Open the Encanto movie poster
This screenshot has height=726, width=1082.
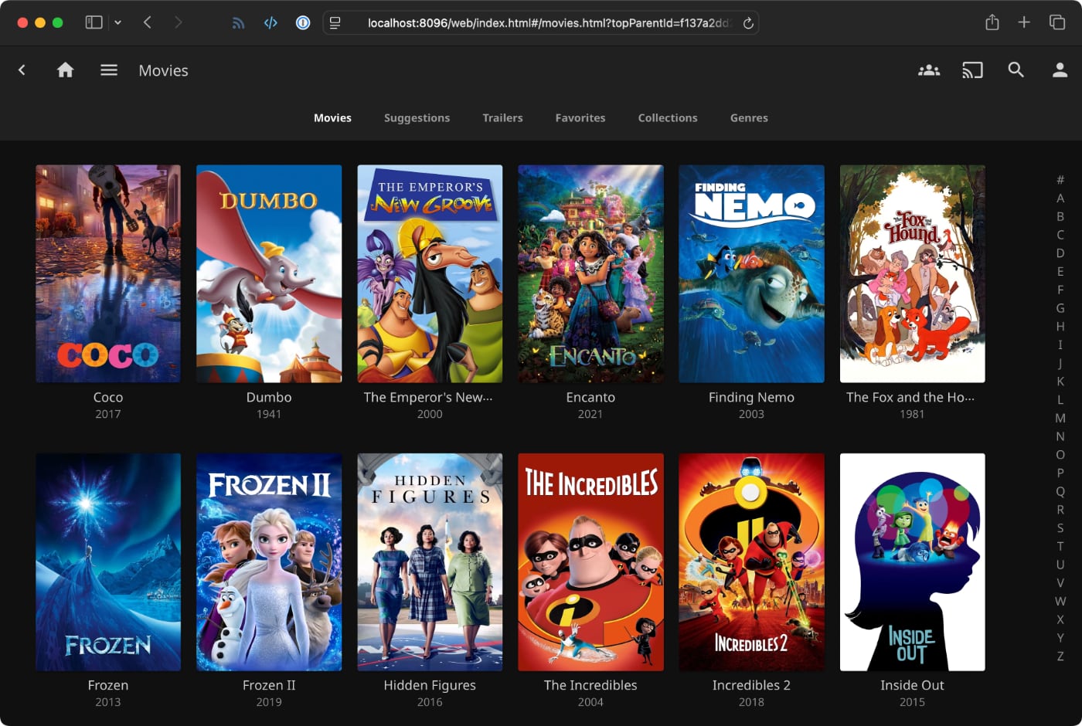click(x=590, y=273)
